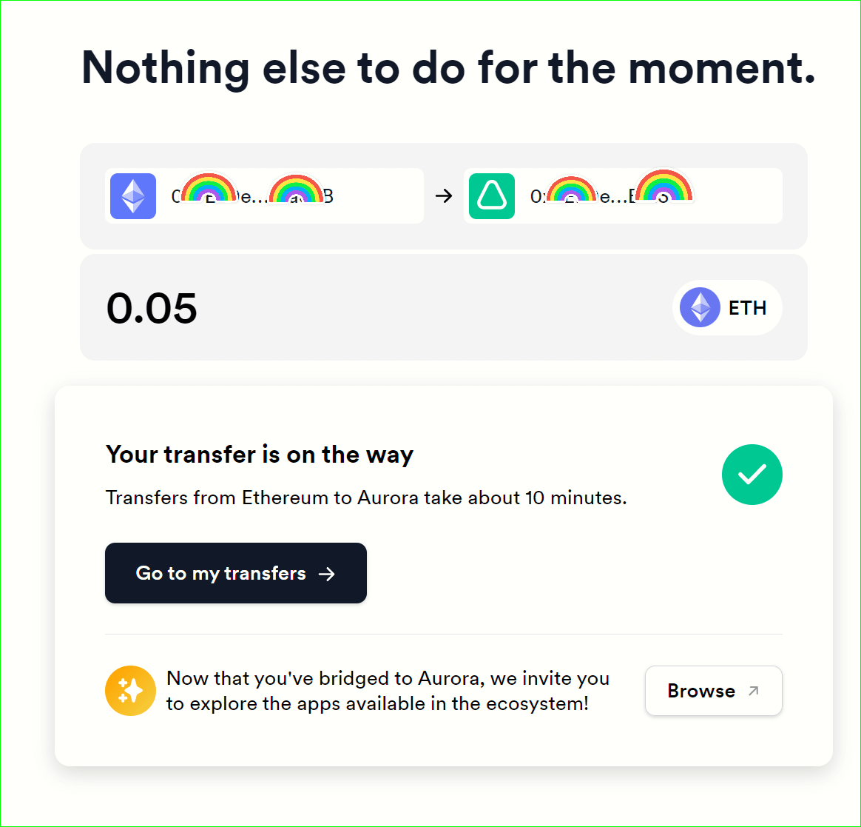Screen dimensions: 861x827
Task: Click the first rainbow sticker on source address
Action: coord(208,188)
